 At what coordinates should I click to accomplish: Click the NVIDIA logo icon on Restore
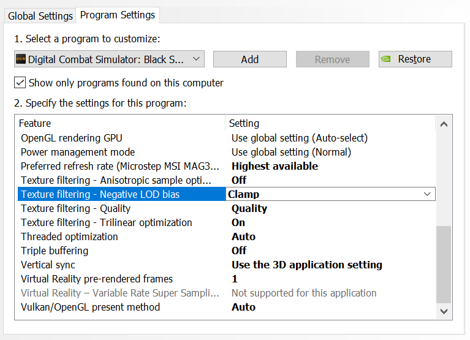tap(386, 59)
